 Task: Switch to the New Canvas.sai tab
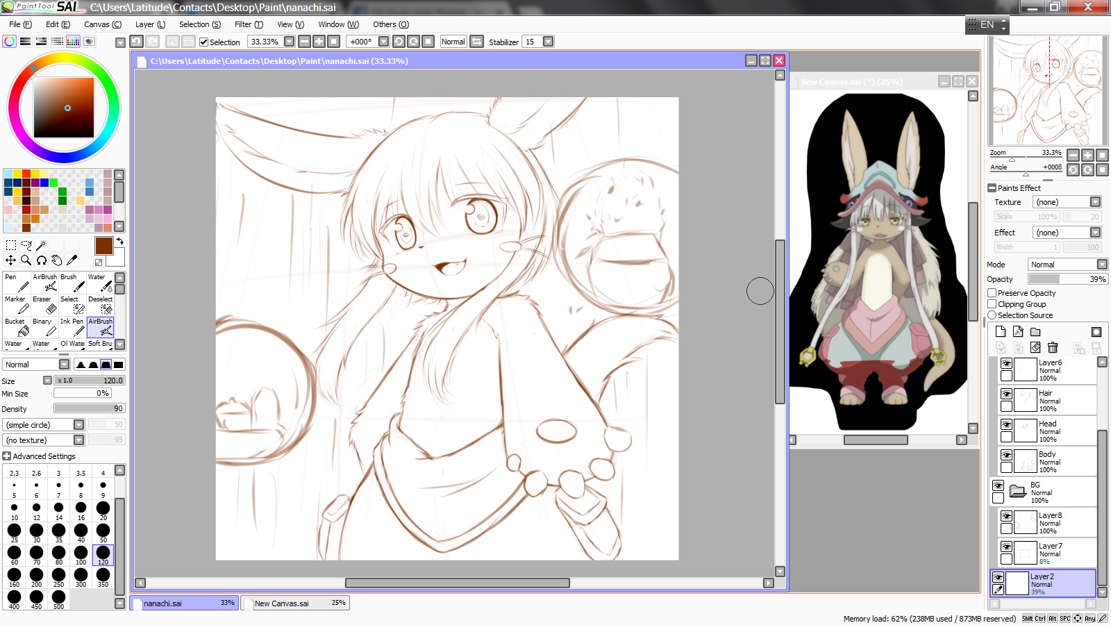pos(295,603)
